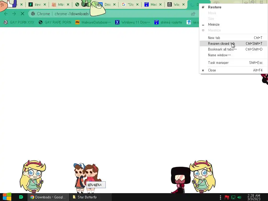Open the 'Windows 11 Dow…' bookmark
The width and height of the screenshot is (268, 201).
point(133,23)
